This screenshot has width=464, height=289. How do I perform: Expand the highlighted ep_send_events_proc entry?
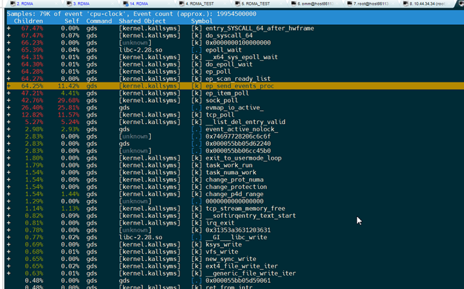point(9,86)
